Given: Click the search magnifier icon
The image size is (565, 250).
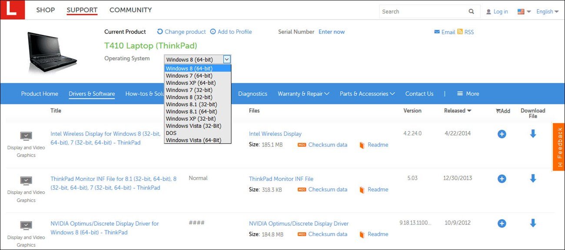Looking at the screenshot, I should point(471,11).
